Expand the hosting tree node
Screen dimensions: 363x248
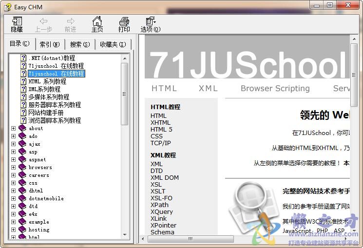coord(13,229)
